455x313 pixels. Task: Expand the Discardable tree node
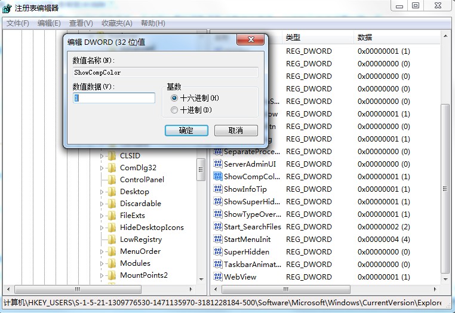point(102,204)
